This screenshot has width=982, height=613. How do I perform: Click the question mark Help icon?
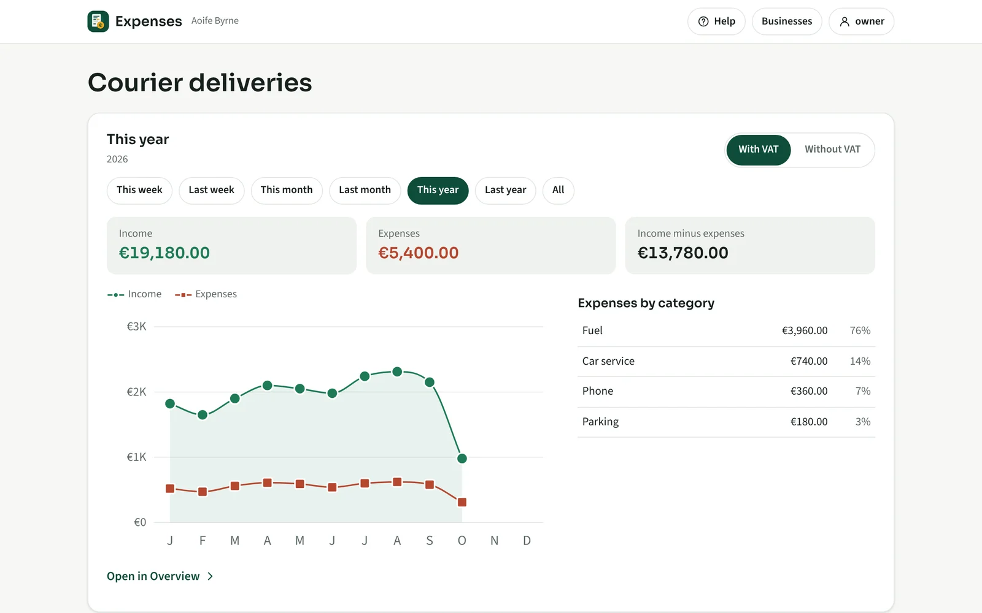coord(703,21)
